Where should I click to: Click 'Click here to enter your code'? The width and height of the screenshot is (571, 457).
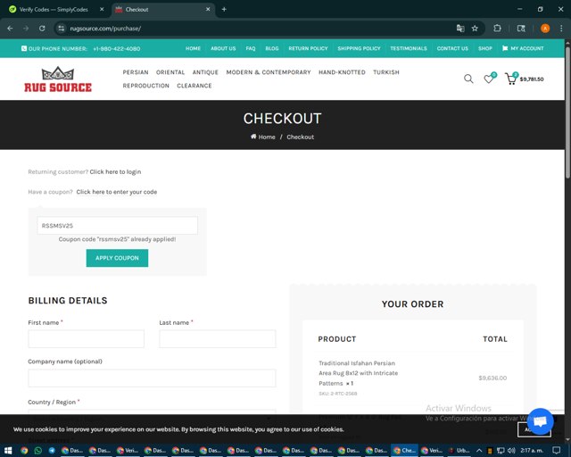117,192
